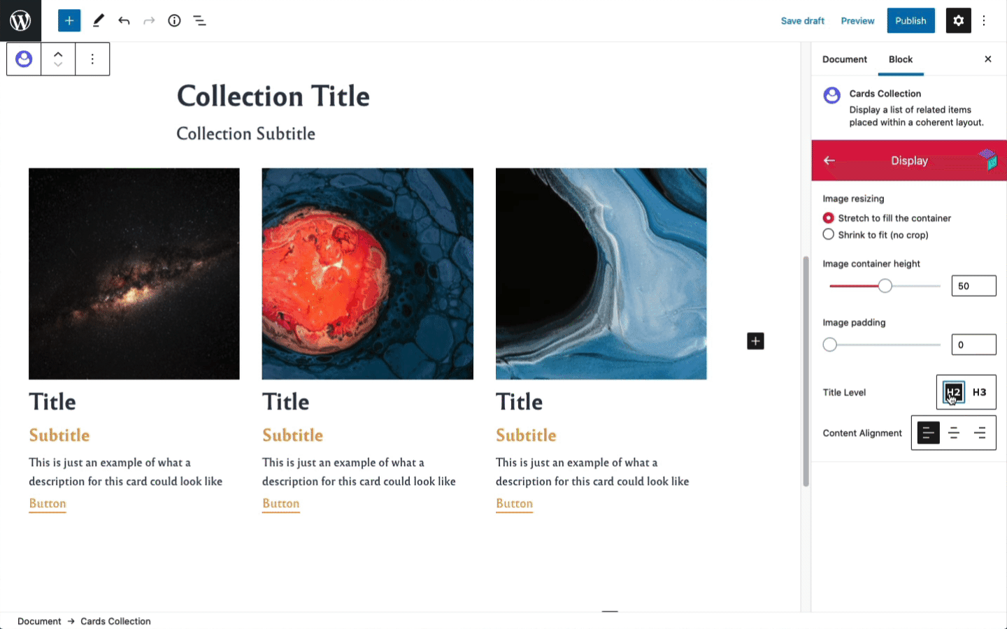Viewport: 1007px width, 629px height.
Task: Align content to the center
Action: click(954, 433)
